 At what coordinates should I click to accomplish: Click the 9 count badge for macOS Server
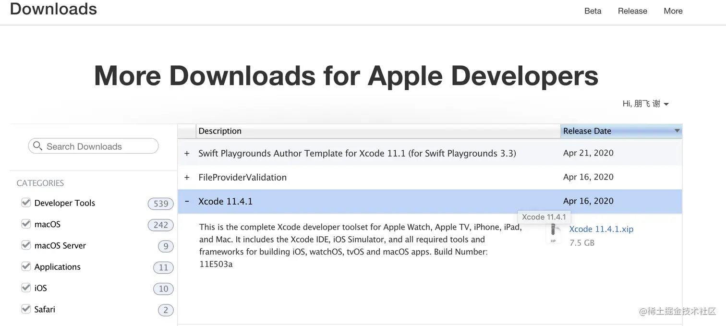166,246
